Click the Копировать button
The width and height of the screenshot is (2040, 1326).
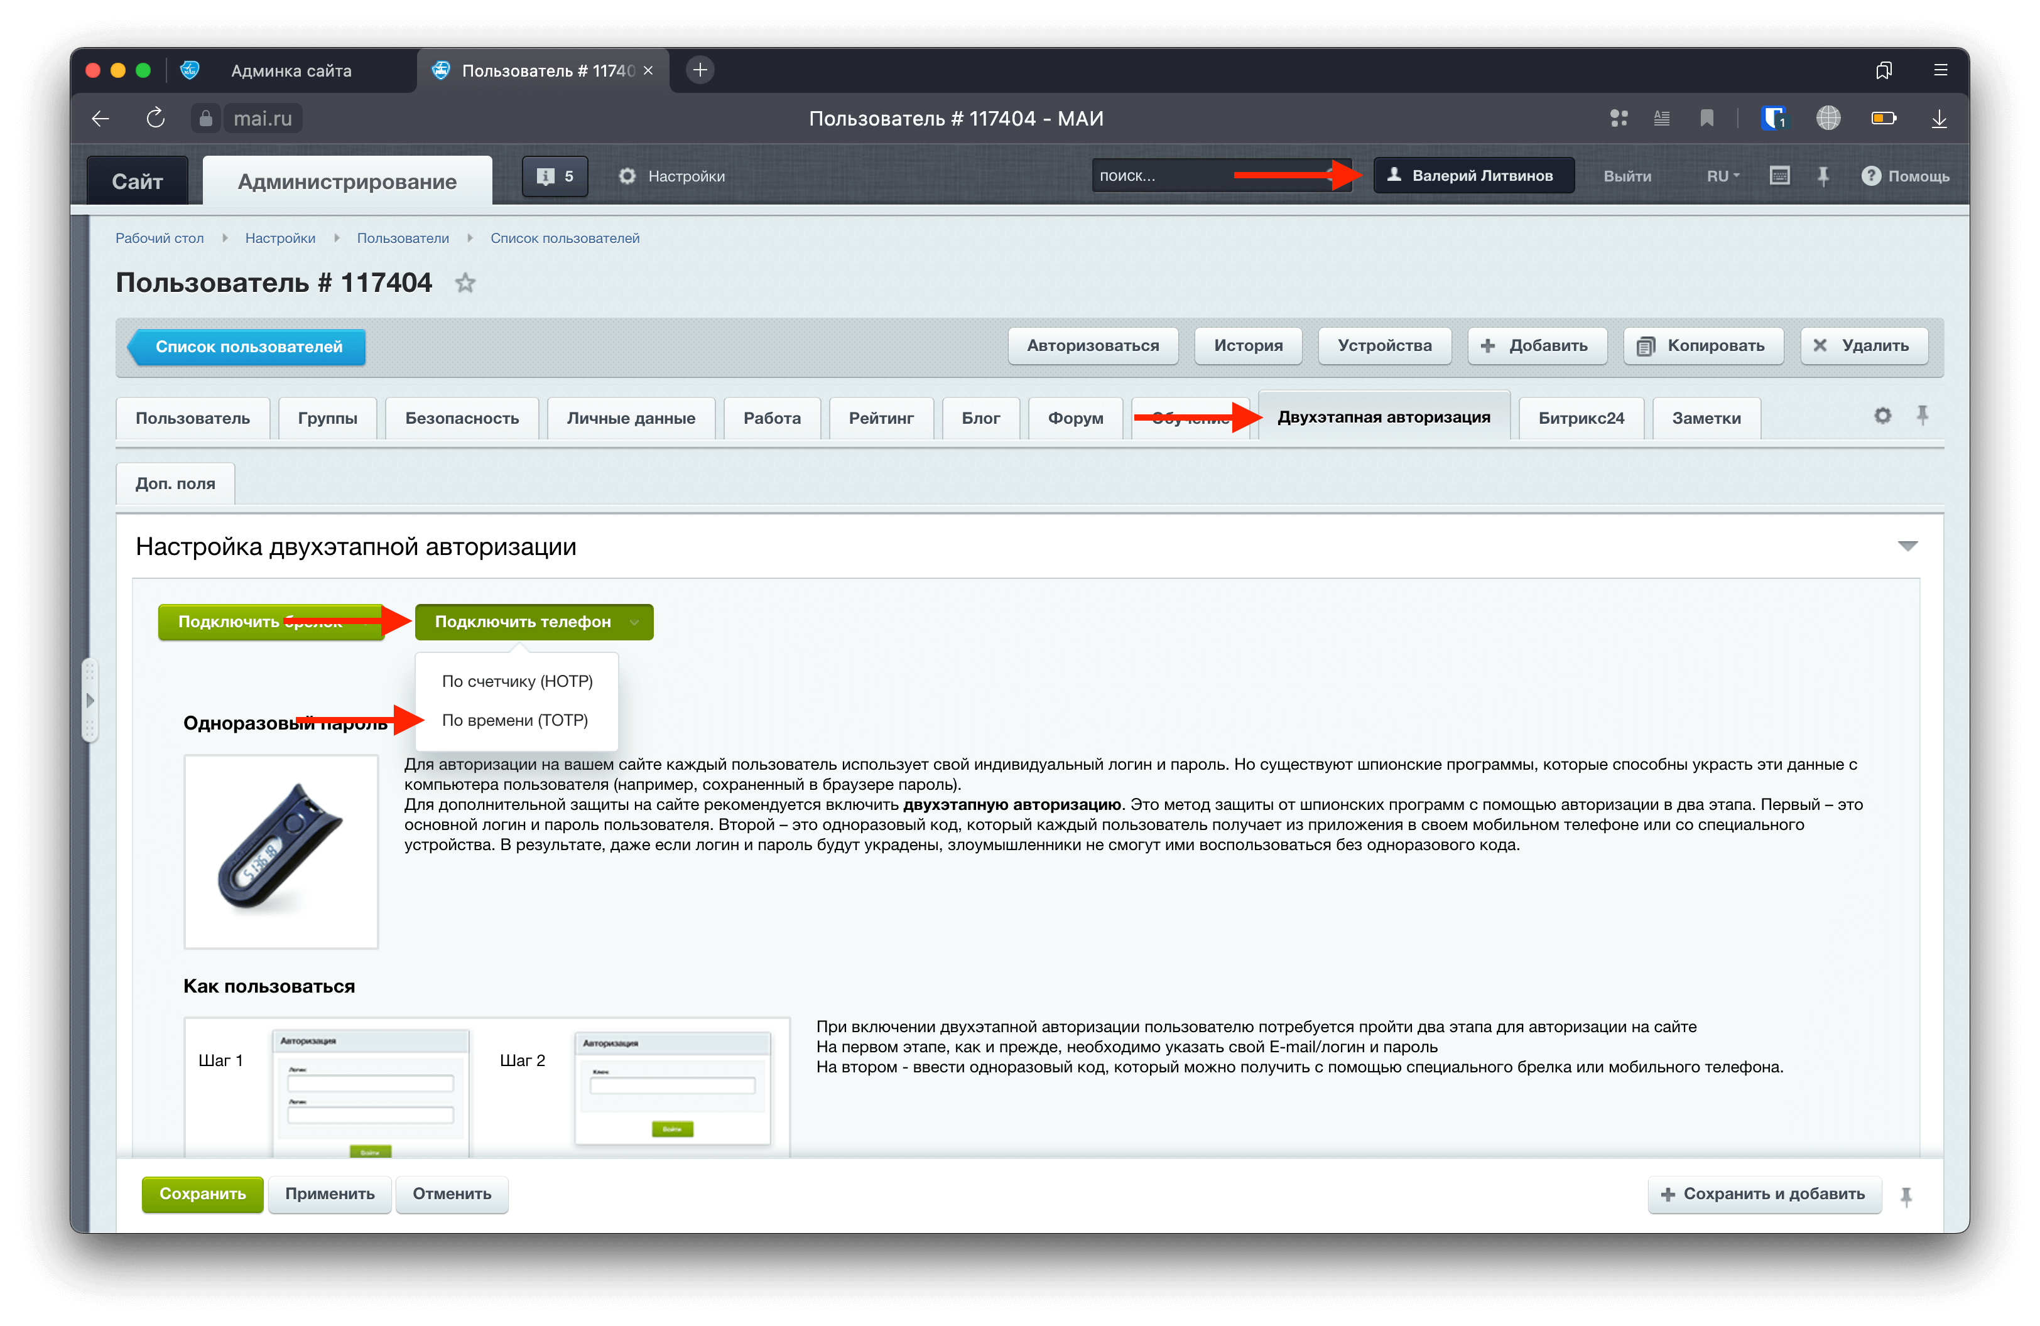(x=1703, y=346)
